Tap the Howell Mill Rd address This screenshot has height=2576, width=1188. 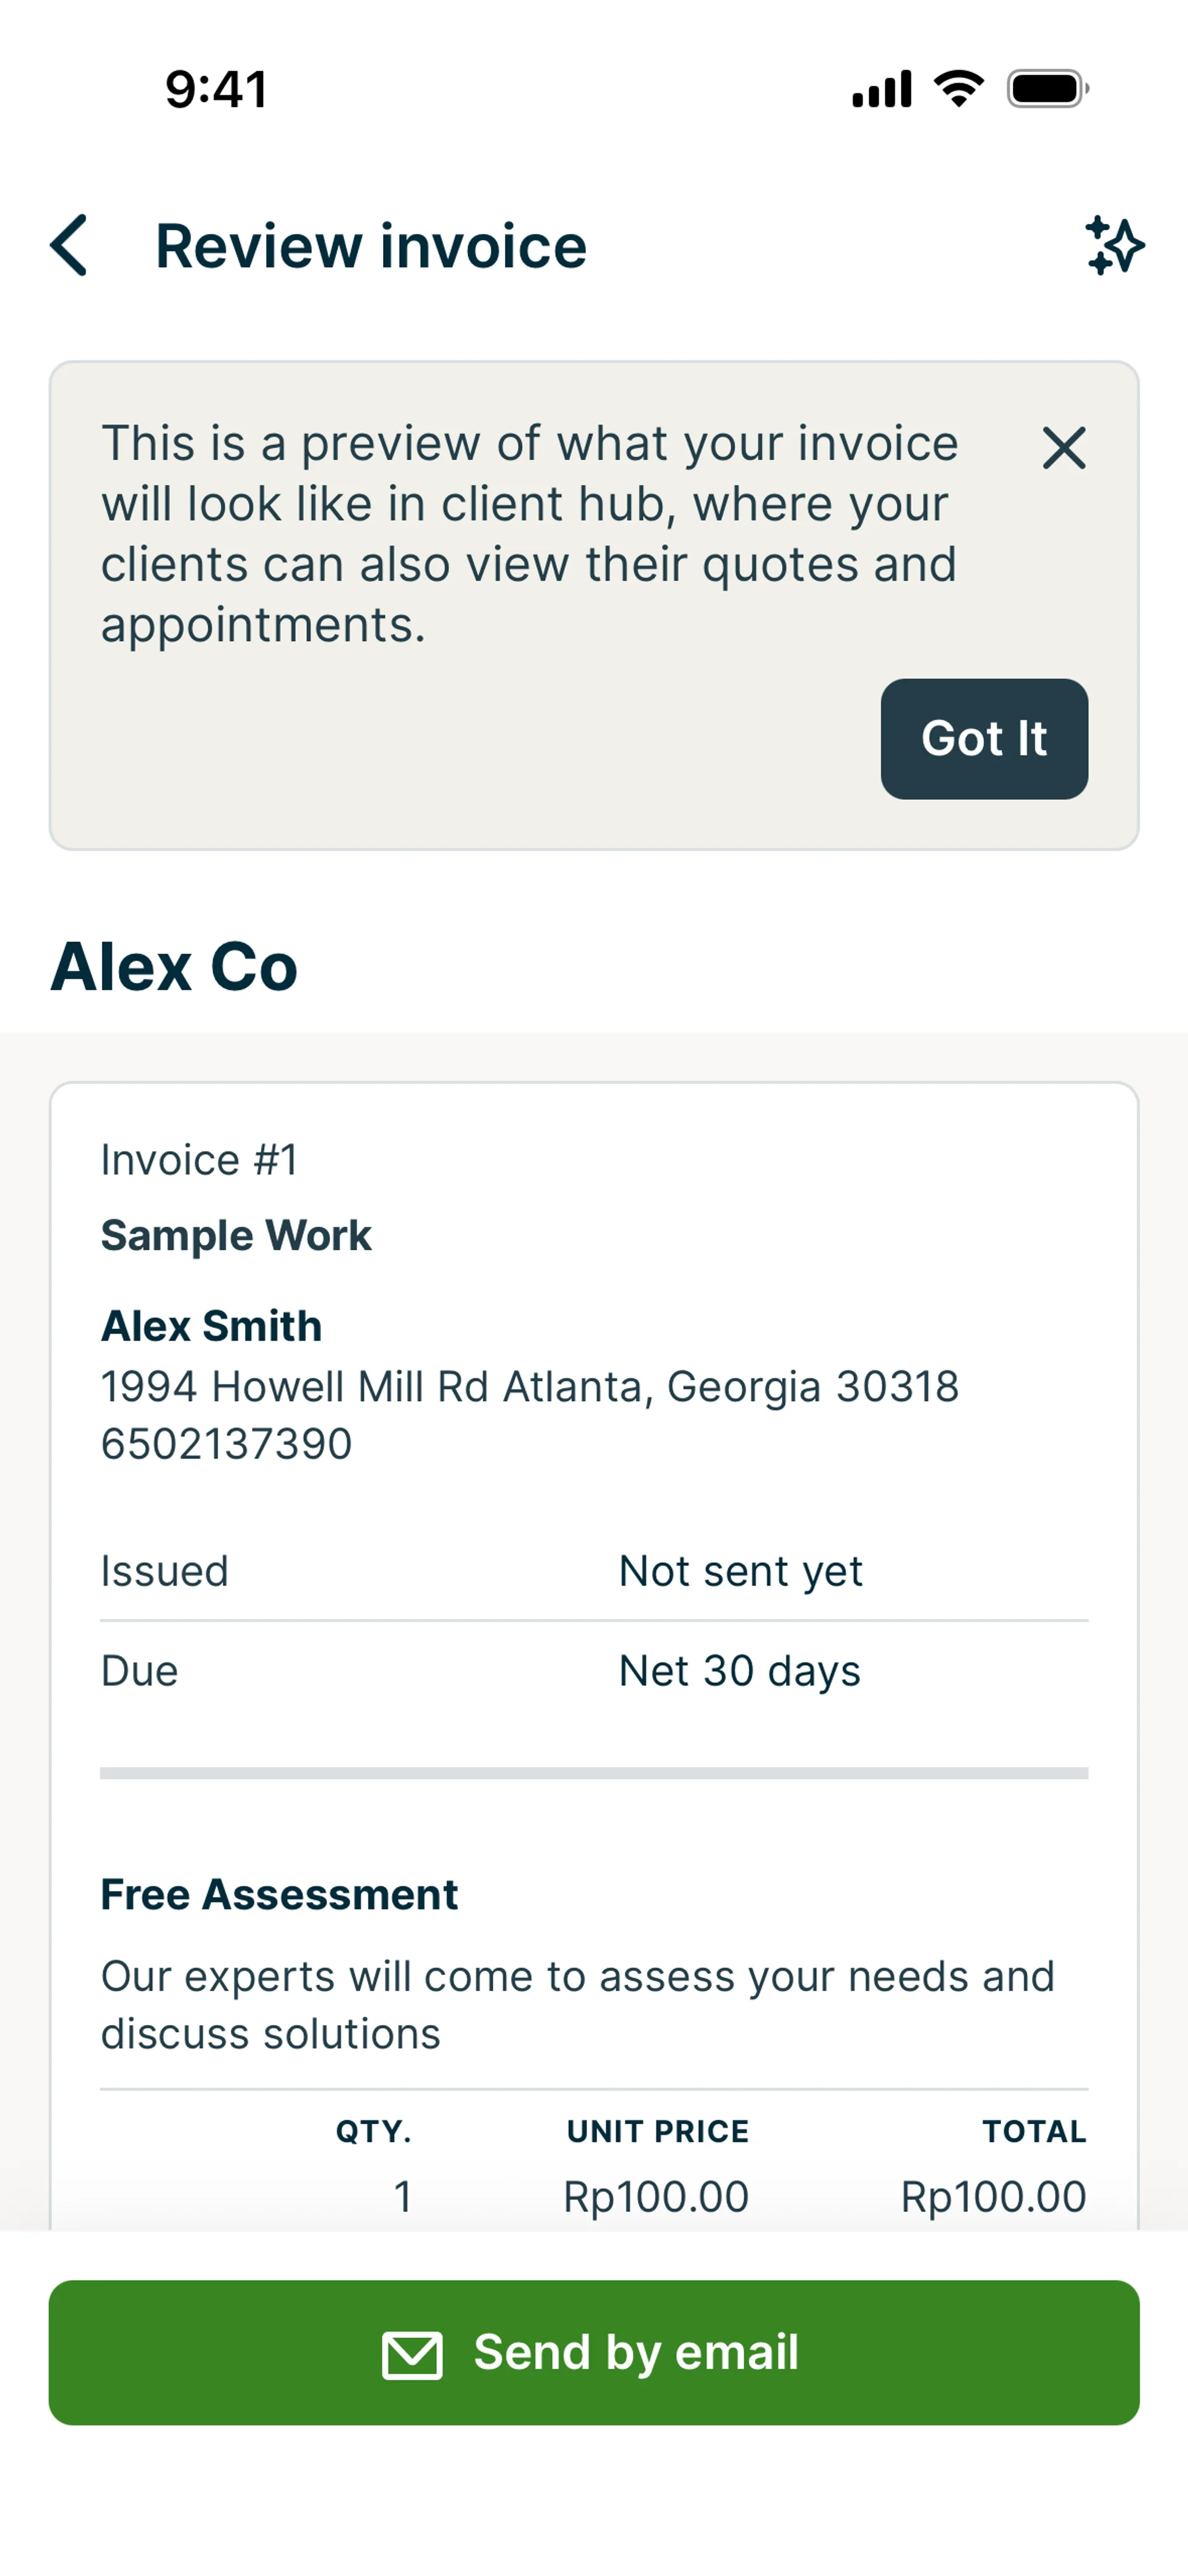click(x=529, y=1386)
